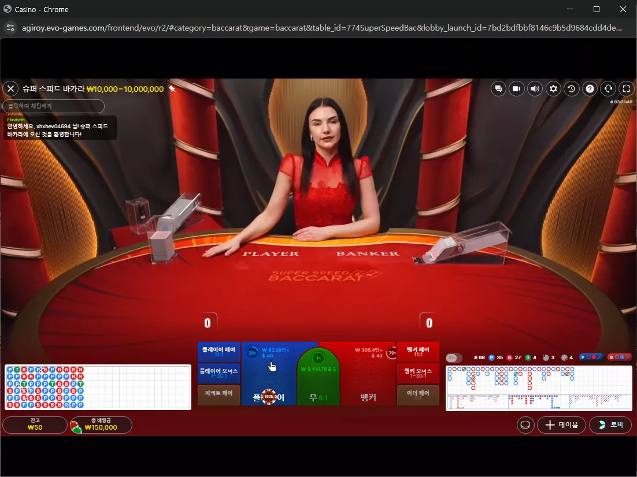
Task: Click the 150k chip on 플레이어
Action: click(x=269, y=397)
